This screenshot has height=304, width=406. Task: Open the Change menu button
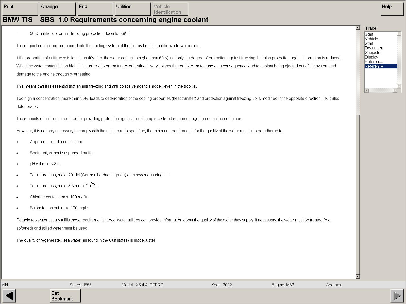point(58,9)
